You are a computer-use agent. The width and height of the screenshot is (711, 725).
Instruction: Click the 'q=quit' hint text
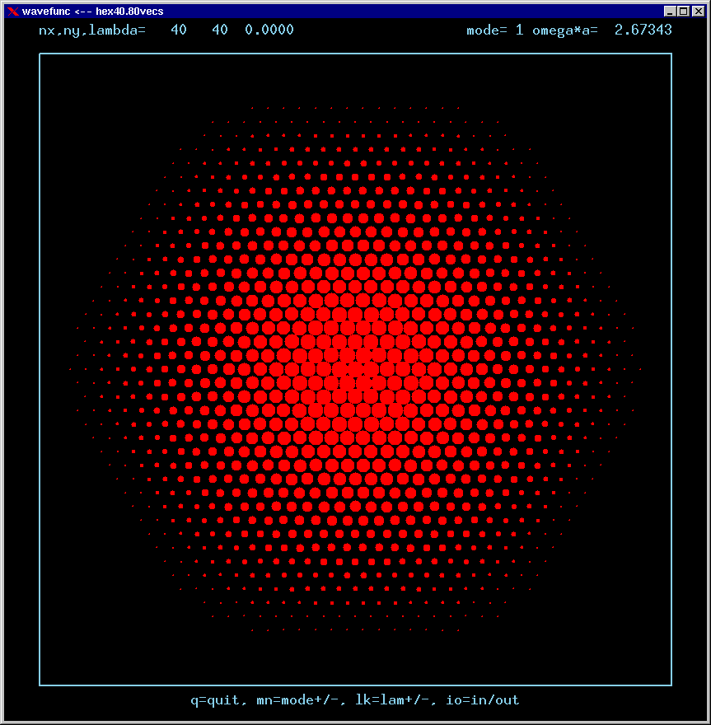coord(215,700)
